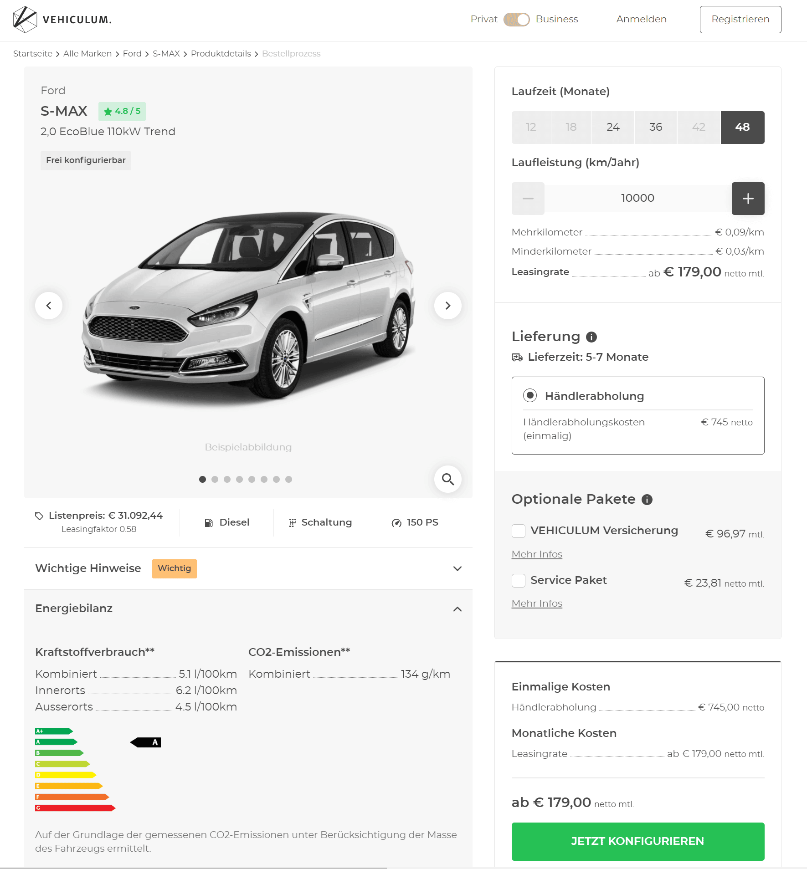Open the Anmelden login link
This screenshot has height=869, width=807.
coord(641,19)
